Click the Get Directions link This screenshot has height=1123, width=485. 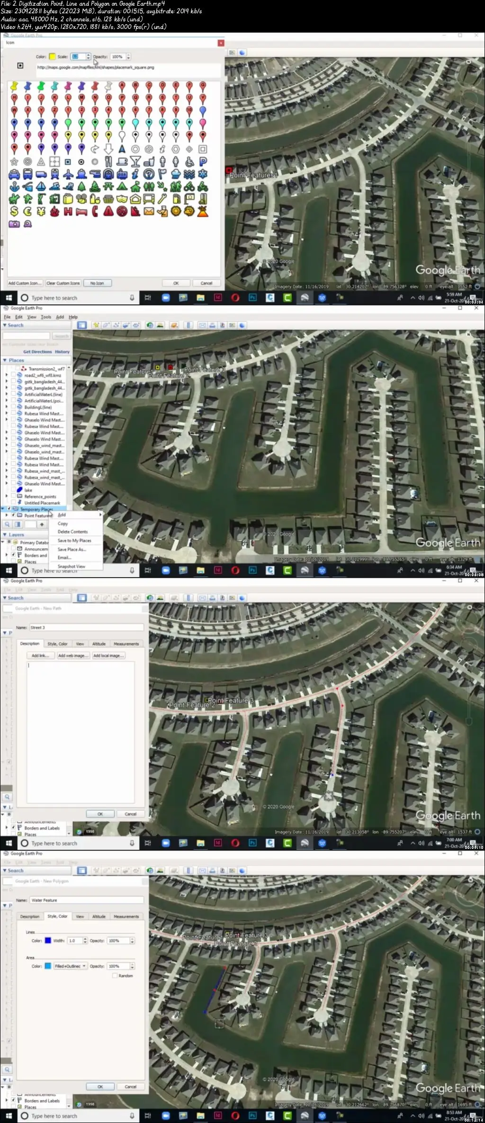click(37, 352)
